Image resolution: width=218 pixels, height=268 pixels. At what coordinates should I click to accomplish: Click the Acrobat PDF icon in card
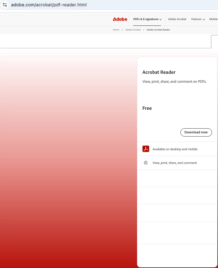(146, 149)
